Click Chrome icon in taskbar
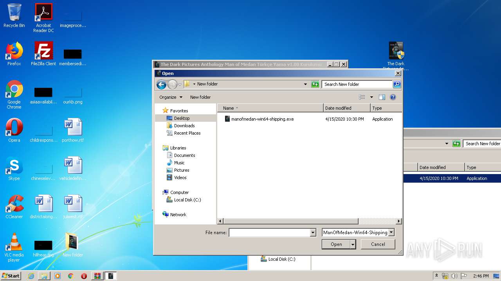 coord(70,276)
